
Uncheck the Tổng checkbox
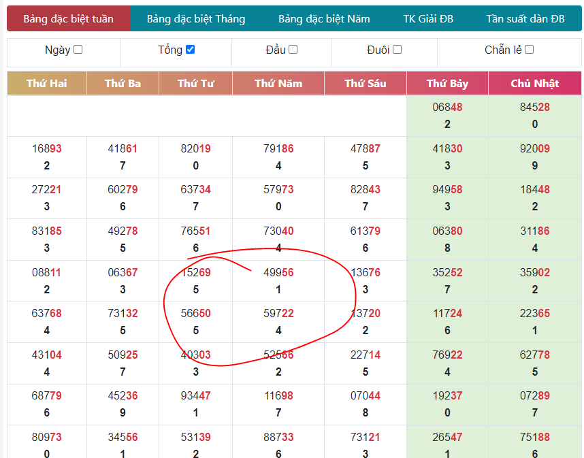click(x=190, y=50)
